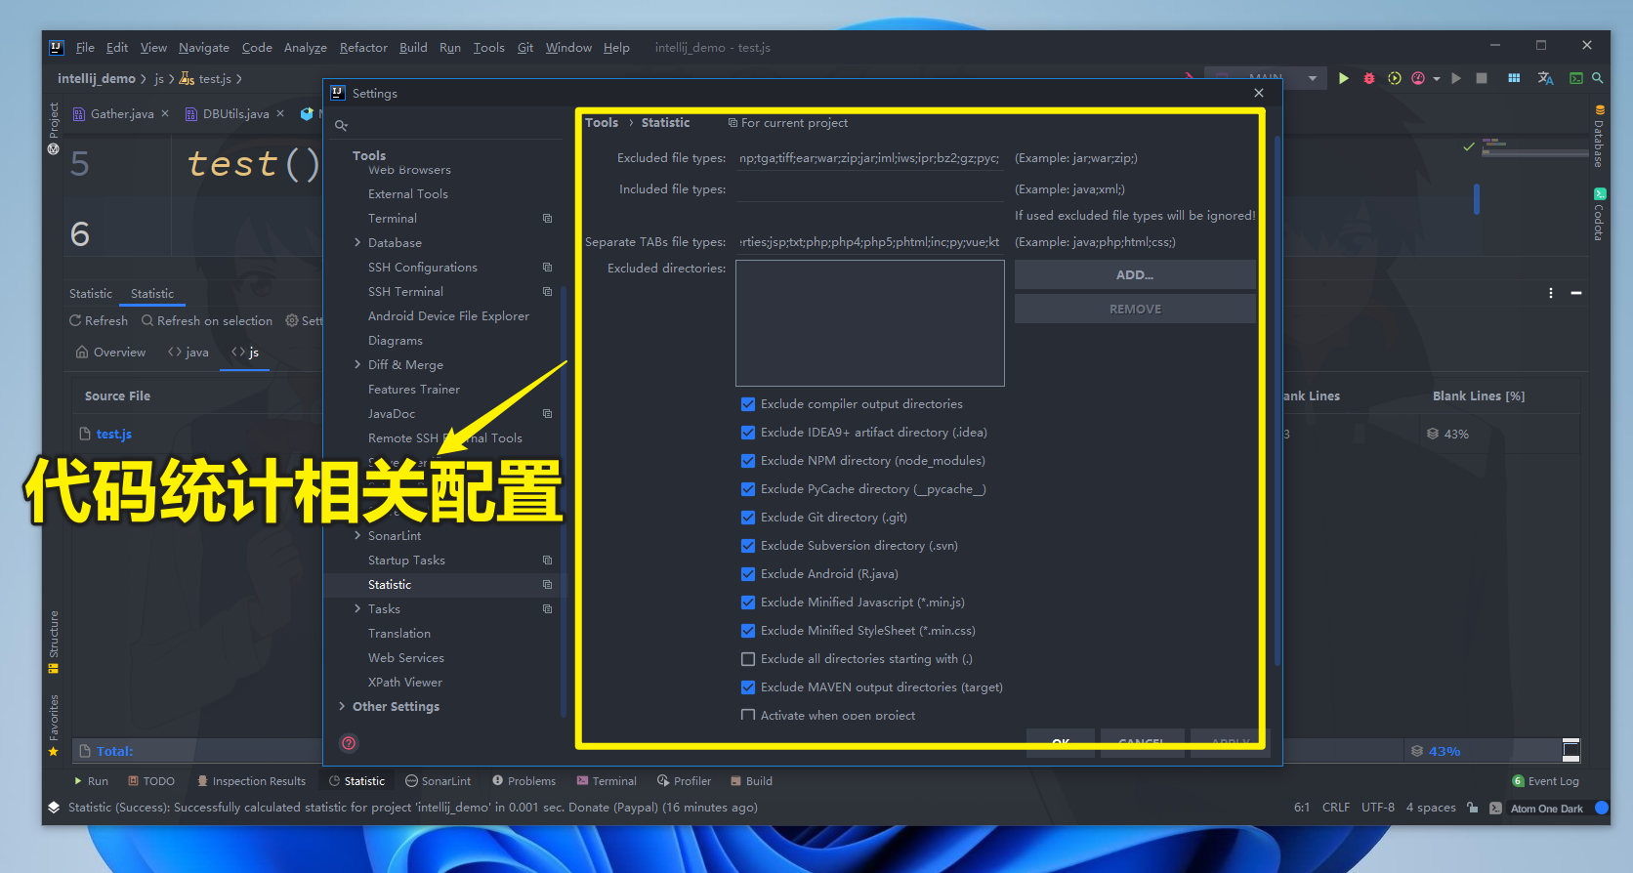The width and height of the screenshot is (1633, 873).
Task: Toggle Exclude Android (R.java)
Action: click(x=748, y=574)
